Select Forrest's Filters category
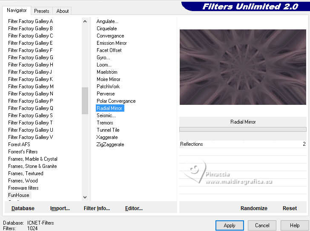 [23, 152]
